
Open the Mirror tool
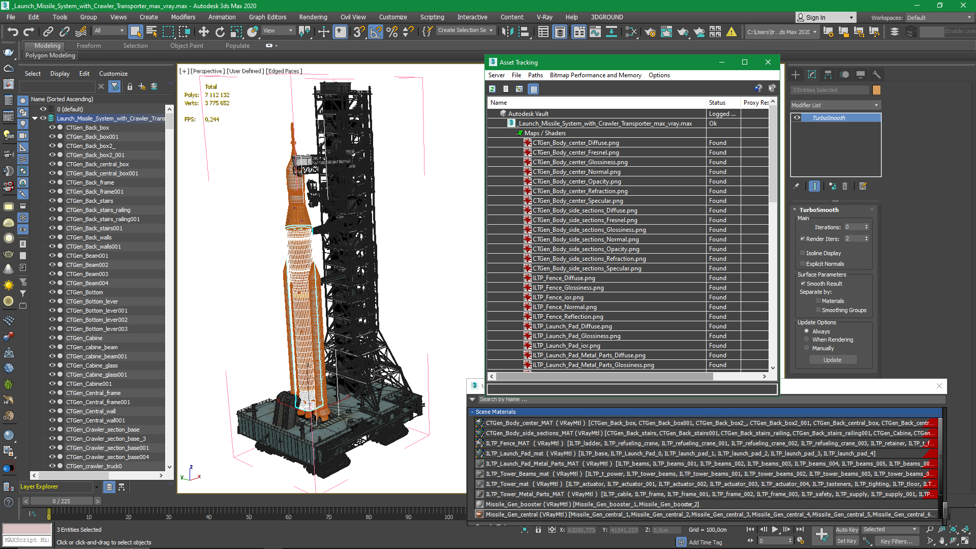coord(507,32)
